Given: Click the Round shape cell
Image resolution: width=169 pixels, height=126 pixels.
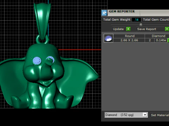Looking at the screenshot, I should [x=129, y=36].
